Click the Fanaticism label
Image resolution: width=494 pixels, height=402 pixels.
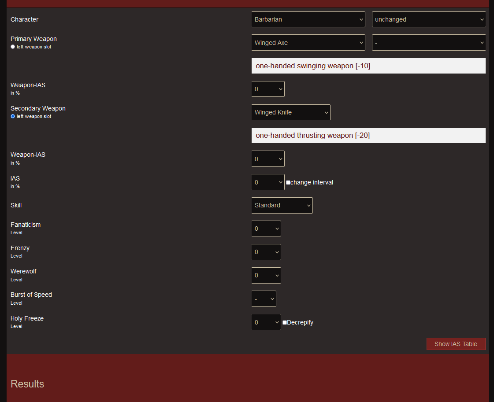(26, 225)
